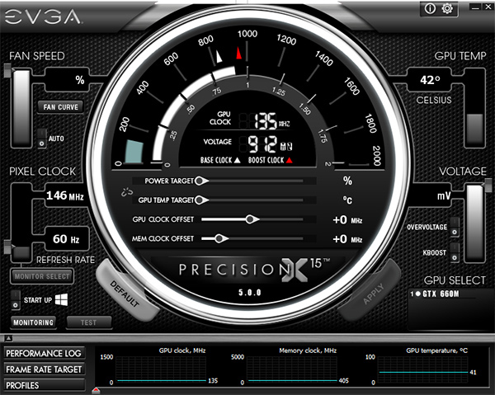Open the info icon at top right
Image resolution: width=495 pixels, height=395 pixels.
point(430,8)
